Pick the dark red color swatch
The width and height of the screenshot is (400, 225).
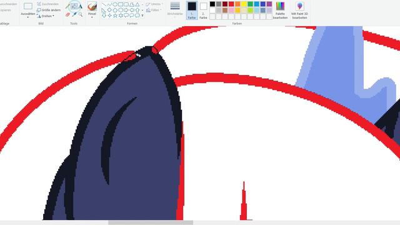pyautogui.click(x=225, y=4)
